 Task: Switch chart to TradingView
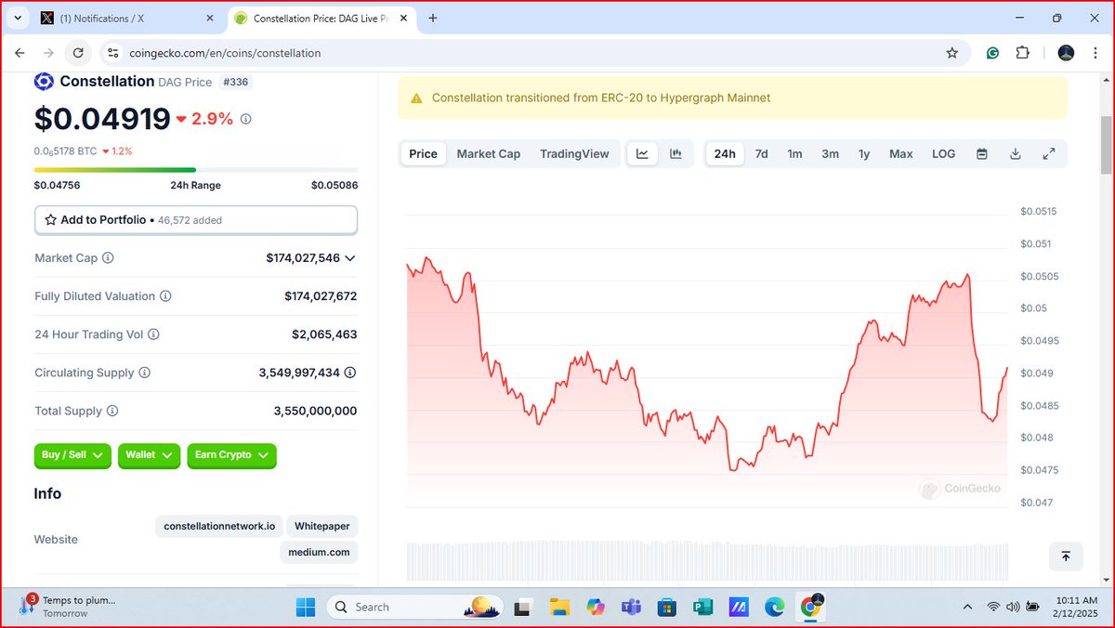click(x=574, y=154)
